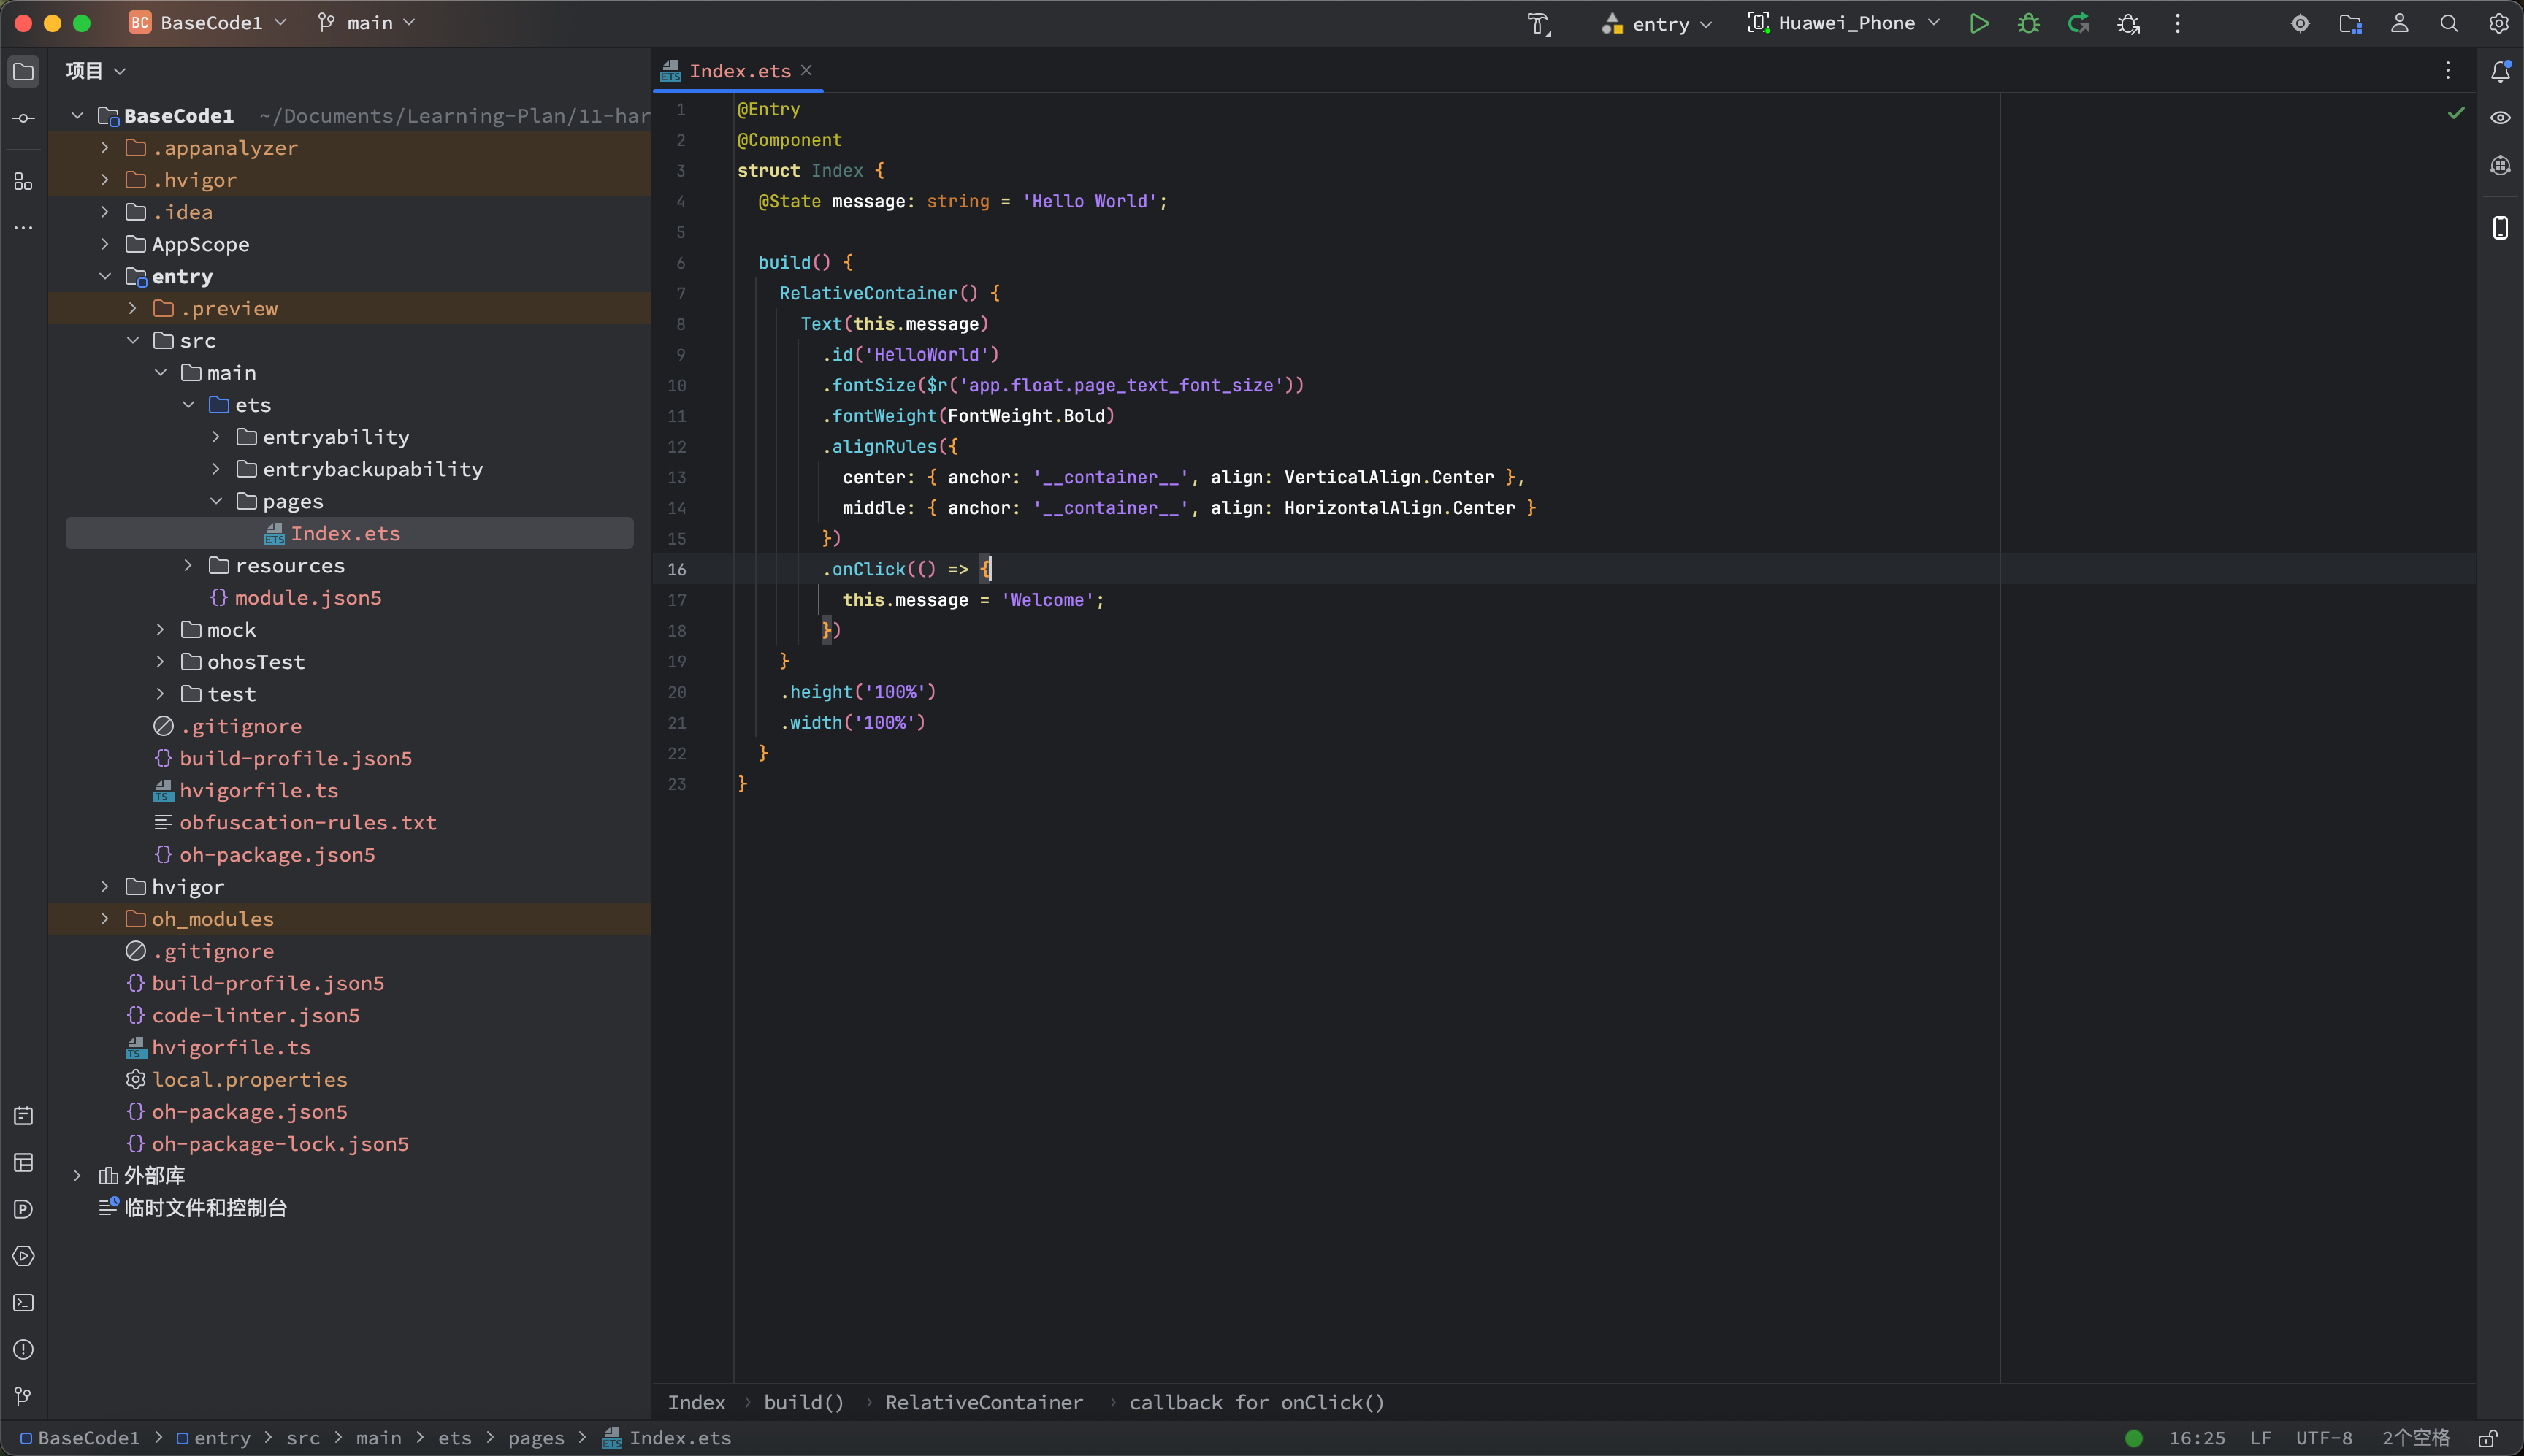Click the 2个空格 indent setting
Image resolution: width=2524 pixels, height=1456 pixels.
2416,1438
